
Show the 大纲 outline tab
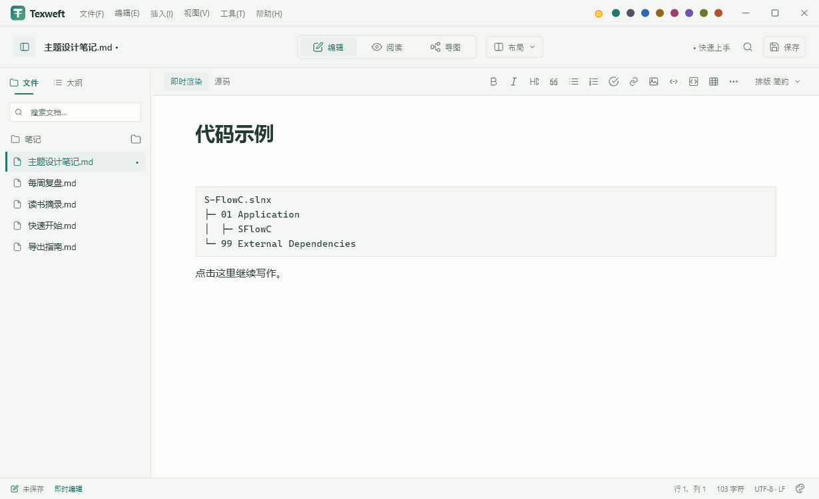68,83
